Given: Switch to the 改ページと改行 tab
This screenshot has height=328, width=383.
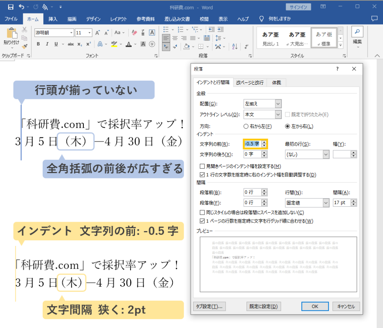Looking at the screenshot, I should click(x=249, y=82).
